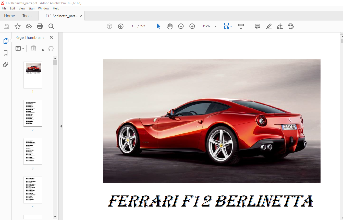Click the 119% zoom value field
The height and width of the screenshot is (220, 343).
click(206, 26)
